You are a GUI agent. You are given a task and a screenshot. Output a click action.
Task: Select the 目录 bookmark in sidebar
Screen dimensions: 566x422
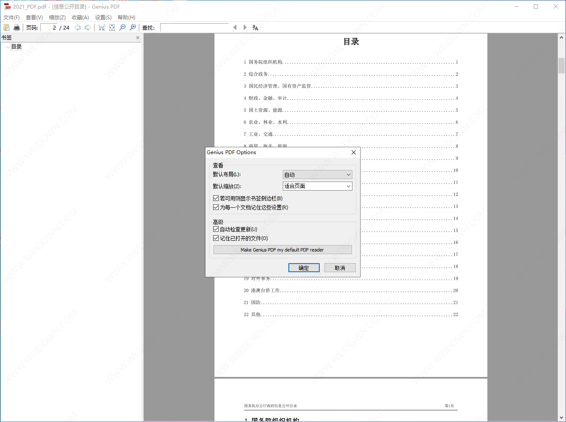pos(16,47)
